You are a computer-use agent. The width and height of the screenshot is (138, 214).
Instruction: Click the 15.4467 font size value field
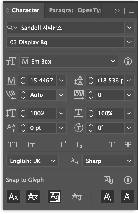[x=42, y=81]
